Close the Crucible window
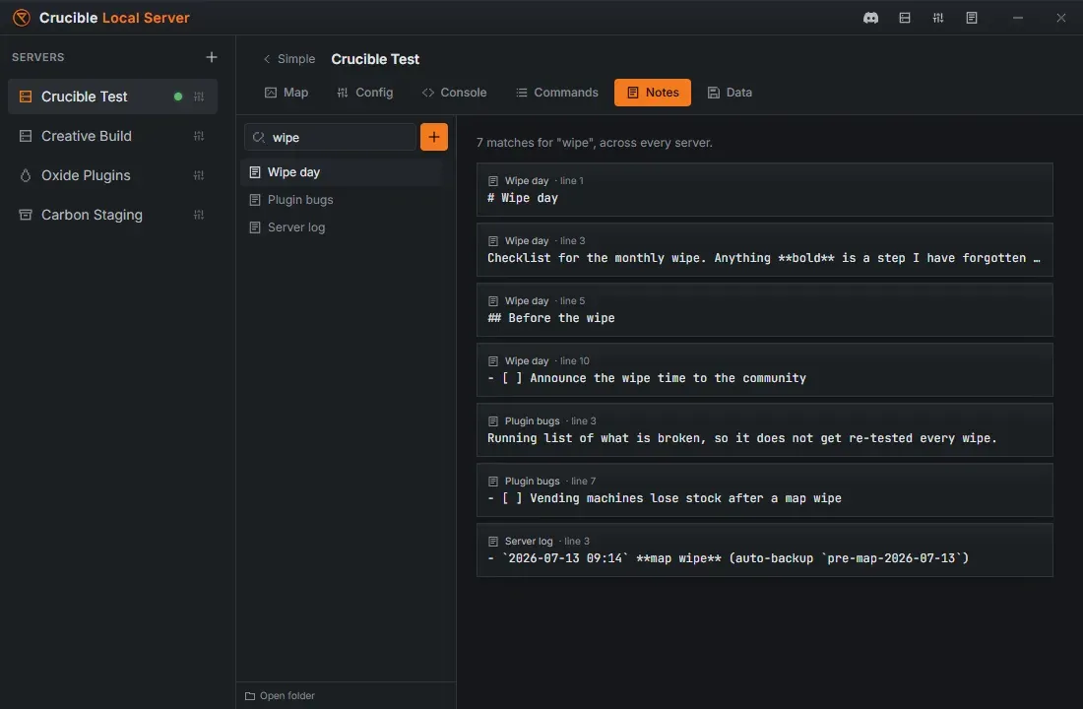The image size is (1083, 709). coord(1061,18)
